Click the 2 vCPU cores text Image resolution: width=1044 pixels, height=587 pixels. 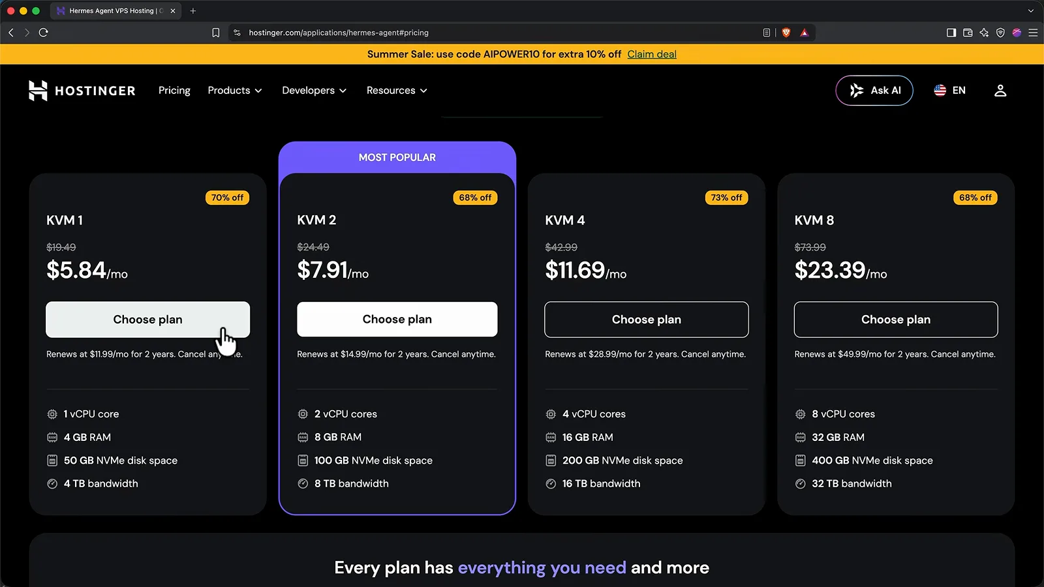[345, 414]
